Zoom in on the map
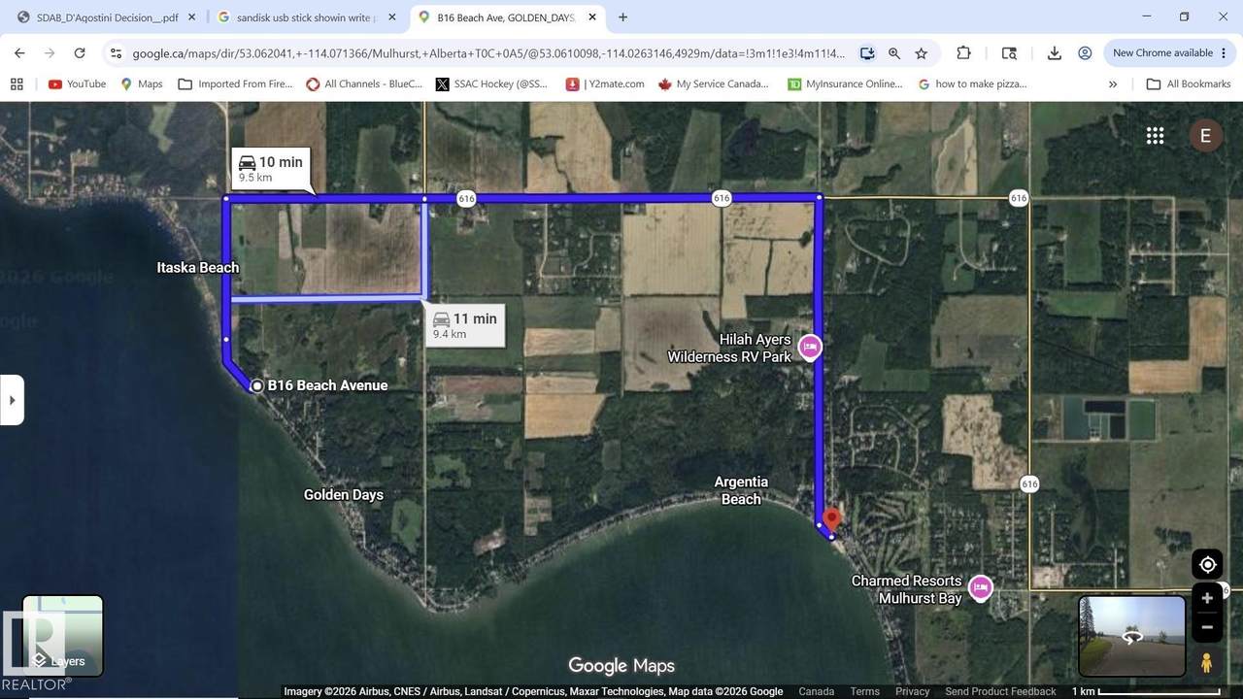The height and width of the screenshot is (699, 1243). point(1207,598)
